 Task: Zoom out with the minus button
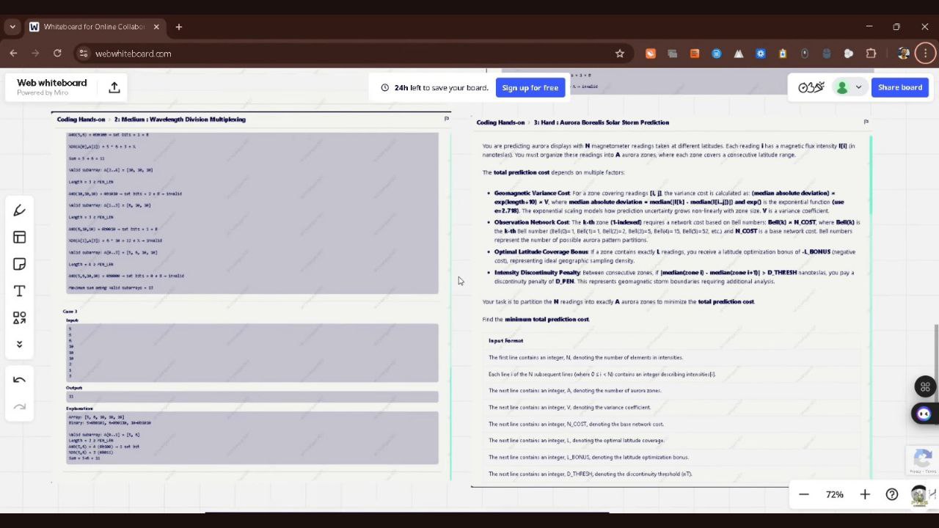click(804, 494)
